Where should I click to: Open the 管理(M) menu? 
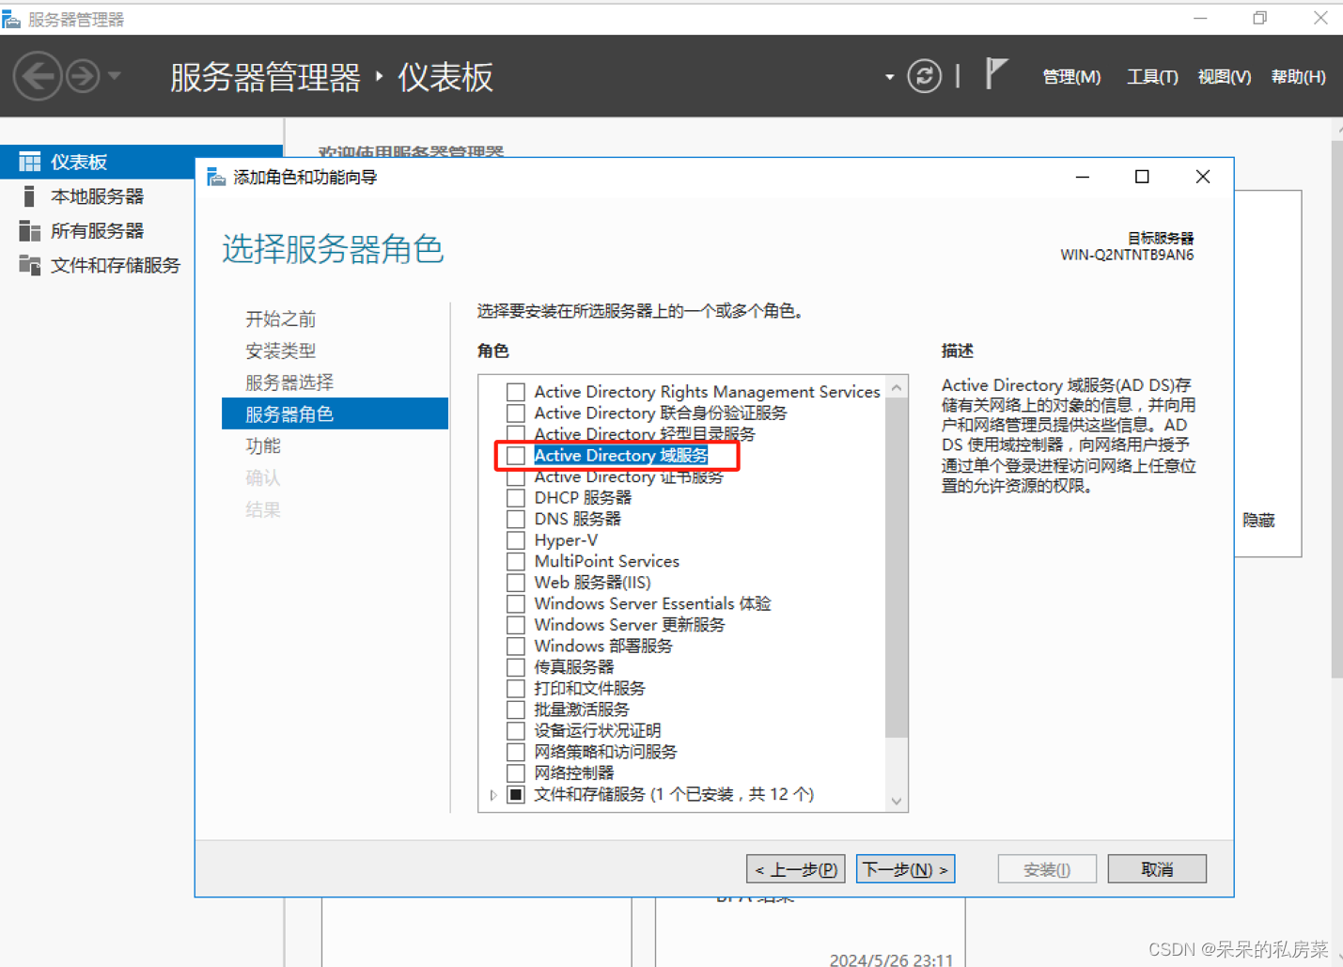coord(1071,77)
